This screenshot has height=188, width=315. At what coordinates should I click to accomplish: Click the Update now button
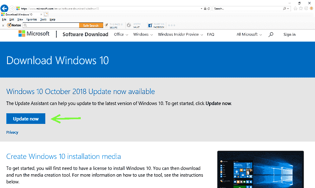click(x=26, y=118)
